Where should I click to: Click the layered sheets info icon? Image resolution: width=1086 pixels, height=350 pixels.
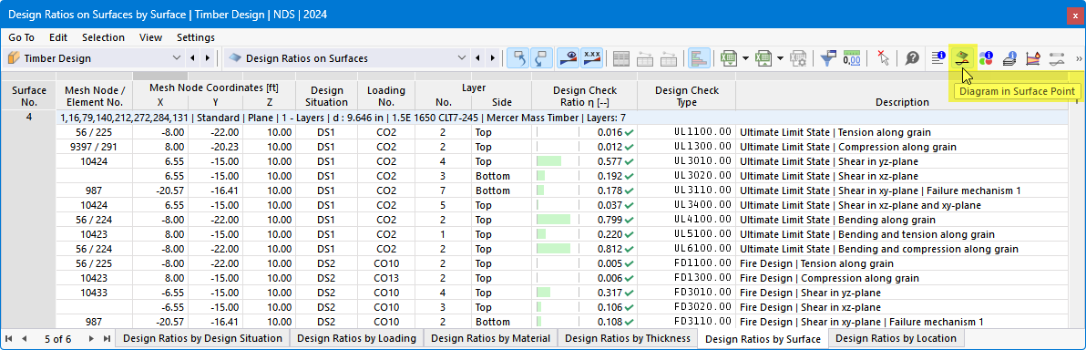tap(1009, 58)
